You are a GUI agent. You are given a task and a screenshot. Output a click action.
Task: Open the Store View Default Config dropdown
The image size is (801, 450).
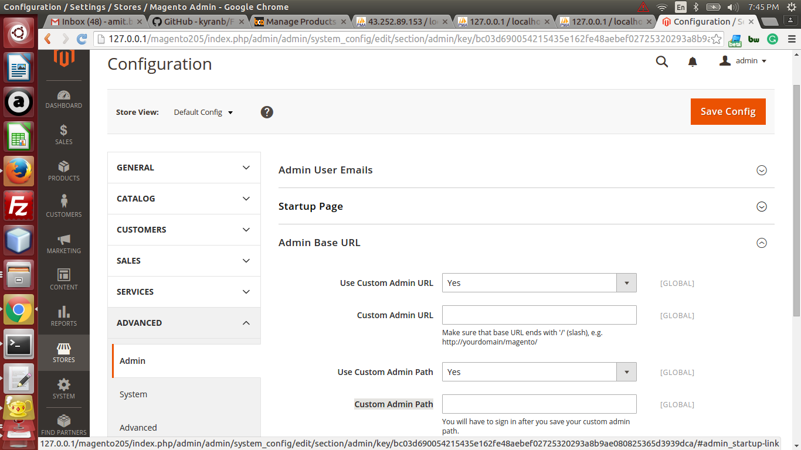(x=203, y=112)
